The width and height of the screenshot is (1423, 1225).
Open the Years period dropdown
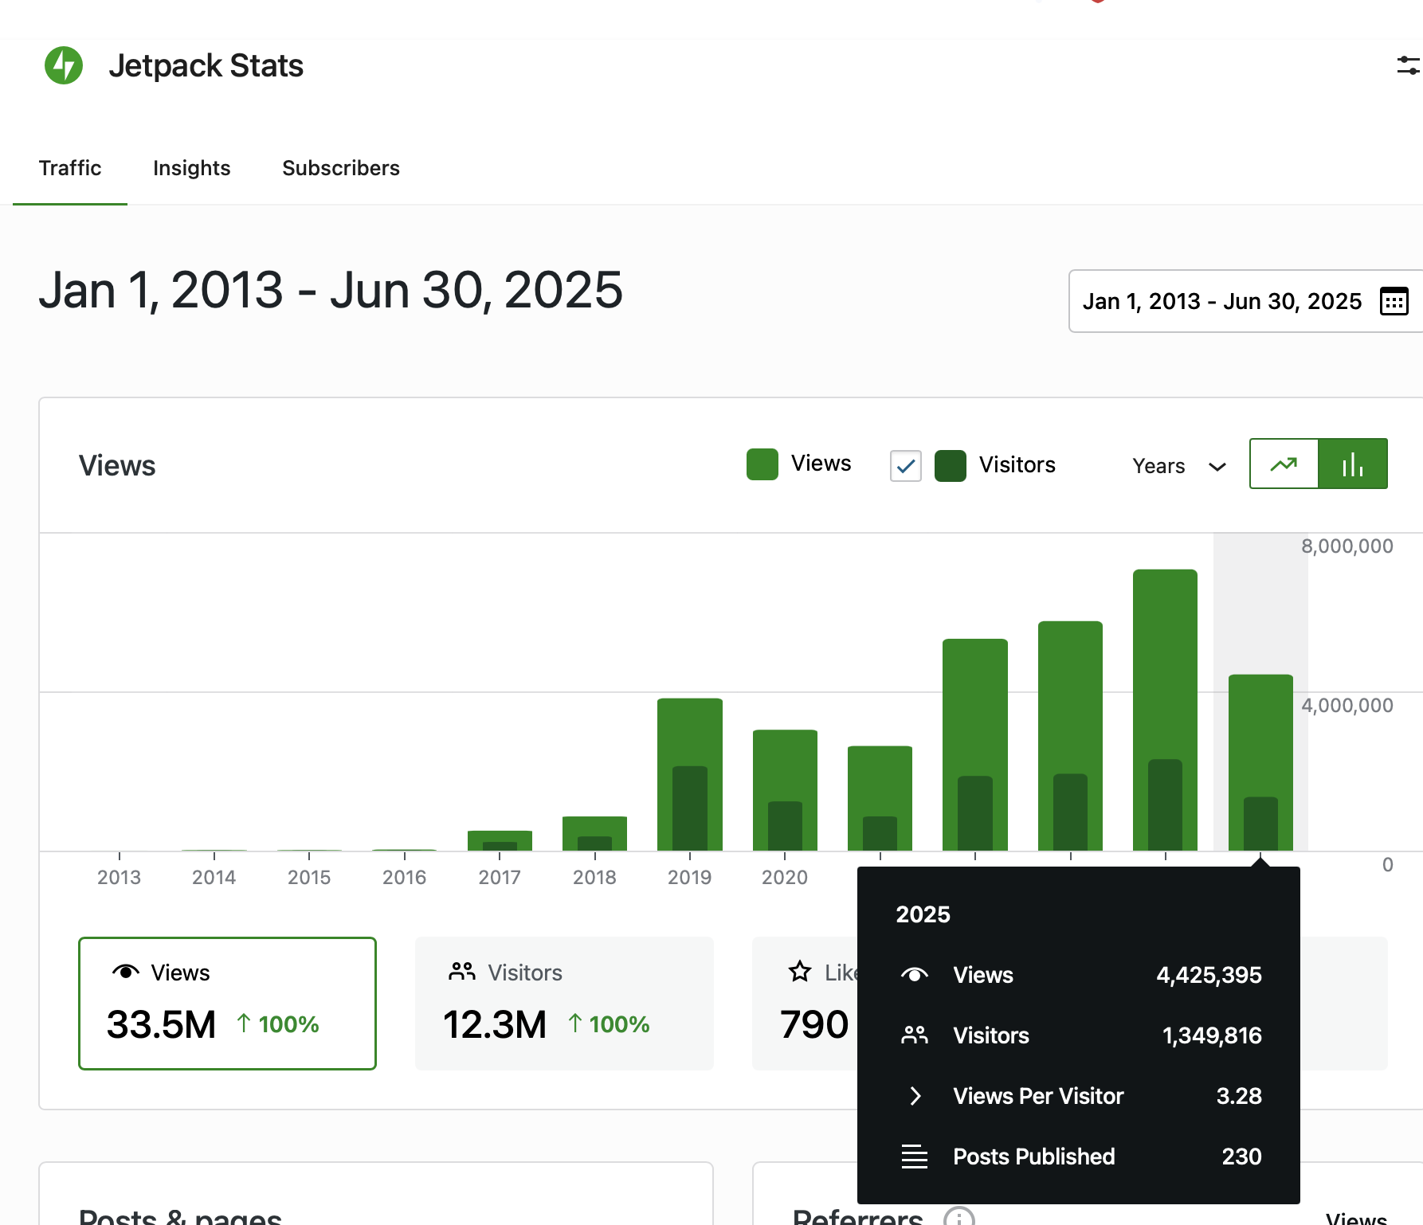(x=1179, y=466)
